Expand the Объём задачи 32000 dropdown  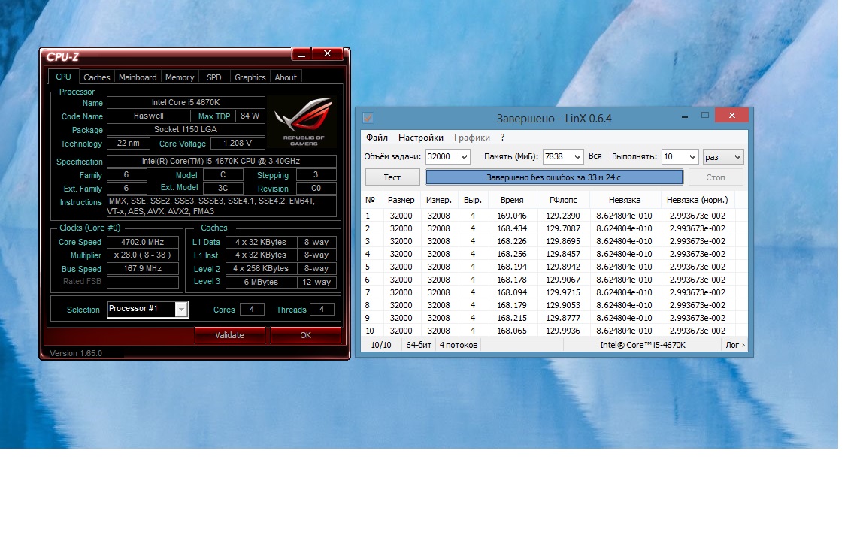pos(464,157)
